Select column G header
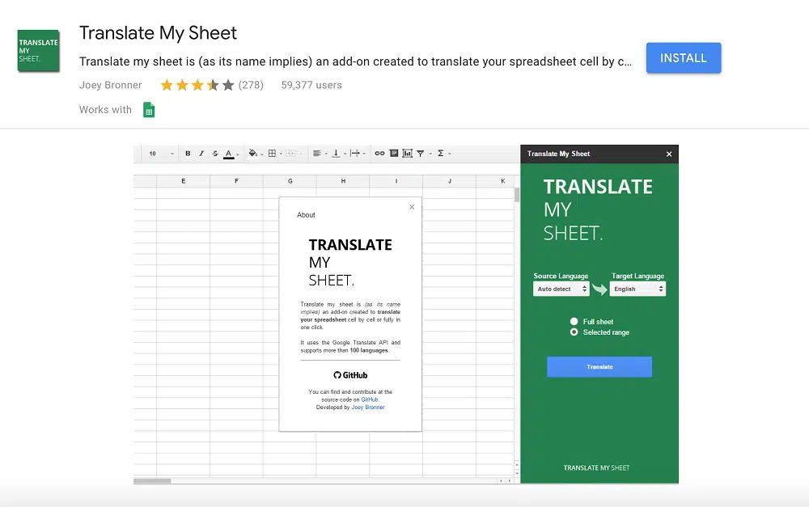809x507 pixels. pyautogui.click(x=290, y=181)
